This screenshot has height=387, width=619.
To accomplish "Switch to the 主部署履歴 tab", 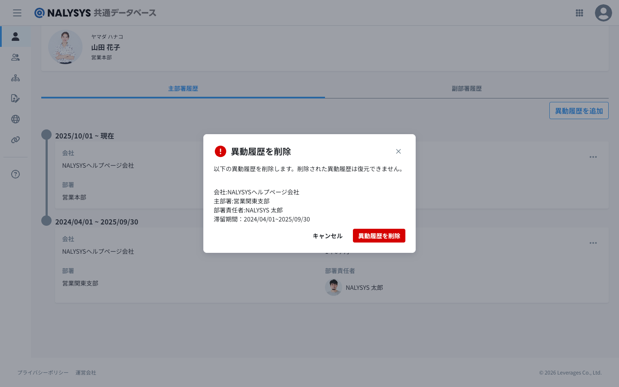I will pos(183,89).
